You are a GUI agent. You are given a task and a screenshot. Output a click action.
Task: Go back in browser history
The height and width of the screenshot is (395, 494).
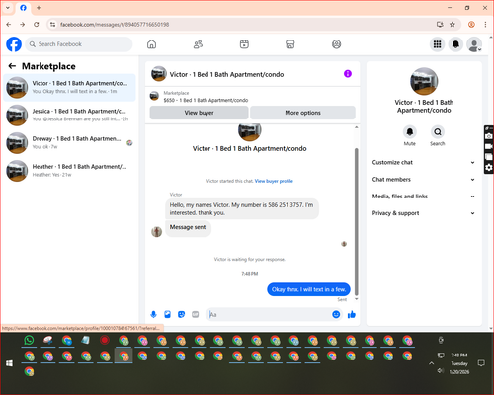point(9,25)
